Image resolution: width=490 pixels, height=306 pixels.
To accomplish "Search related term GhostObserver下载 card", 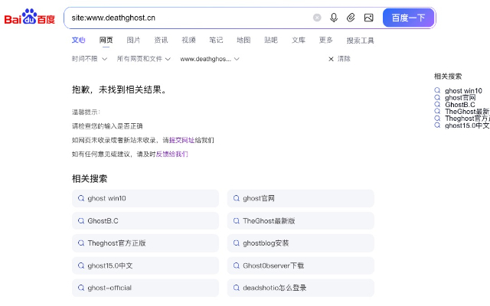I will 301,265.
